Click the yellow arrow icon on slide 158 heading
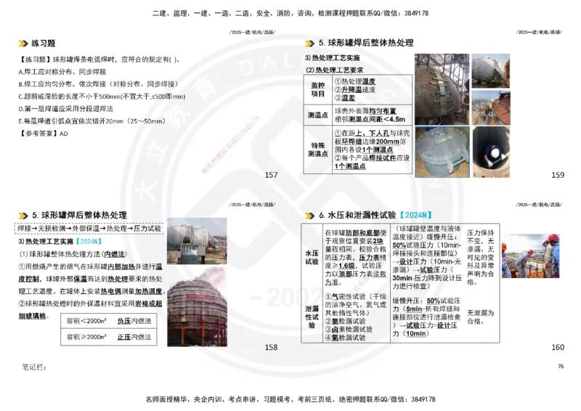Image resolution: width=581 pixels, height=411 pixels. pyautogui.click(x=23, y=216)
